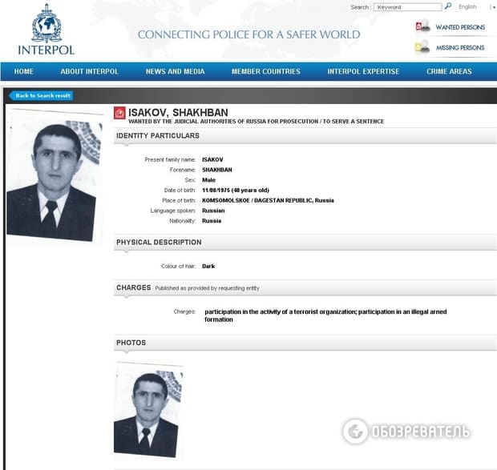Viewport: 497px width, 470px height.
Task: Open the Interpol Expertise menu
Action: tap(363, 71)
